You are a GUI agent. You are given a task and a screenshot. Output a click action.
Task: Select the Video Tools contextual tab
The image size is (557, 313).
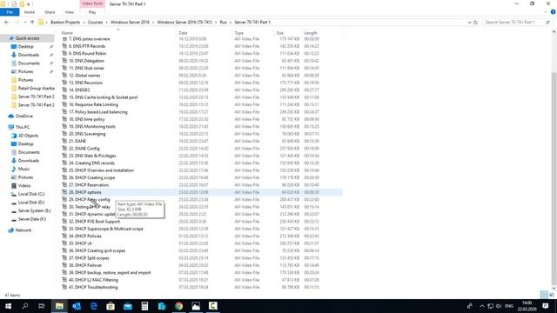pyautogui.click(x=92, y=3)
